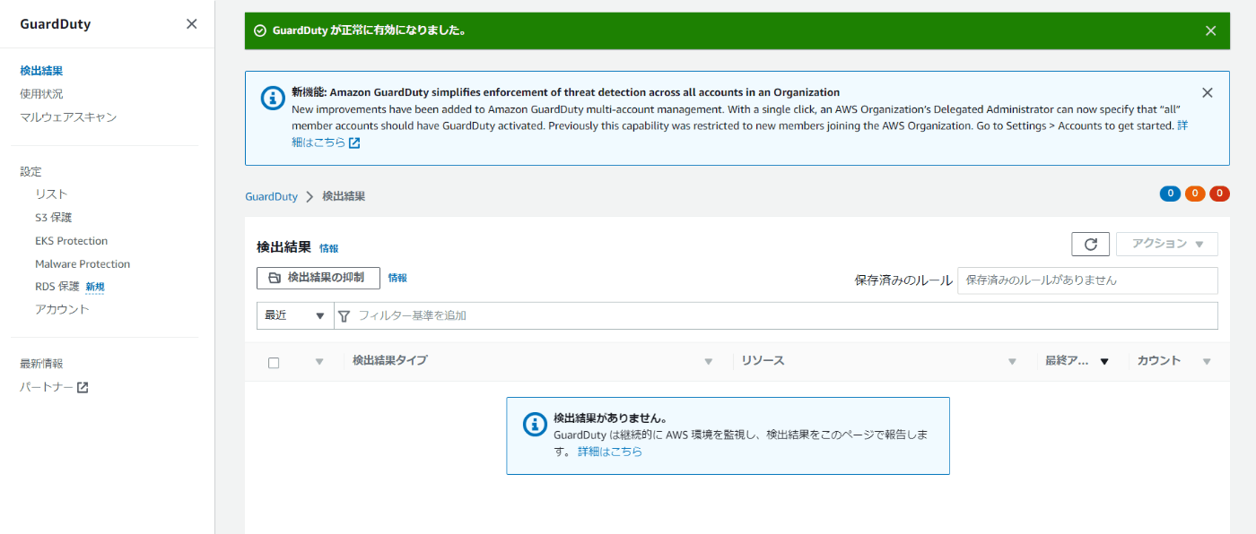Dismiss the new feature info banner
1256x534 pixels.
click(x=1207, y=92)
